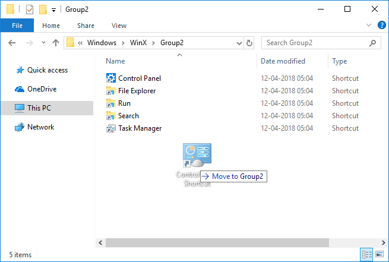Click the Back navigation arrow
This screenshot has height=262, width=389.
pyautogui.click(x=12, y=43)
